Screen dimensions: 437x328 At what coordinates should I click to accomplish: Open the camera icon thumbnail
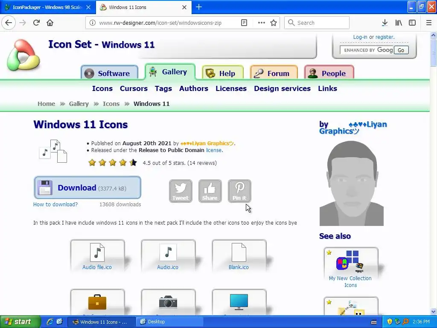pyautogui.click(x=168, y=302)
